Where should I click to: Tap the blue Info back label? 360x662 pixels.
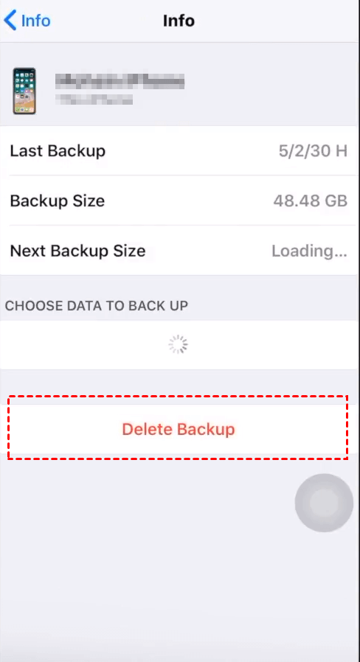point(36,20)
